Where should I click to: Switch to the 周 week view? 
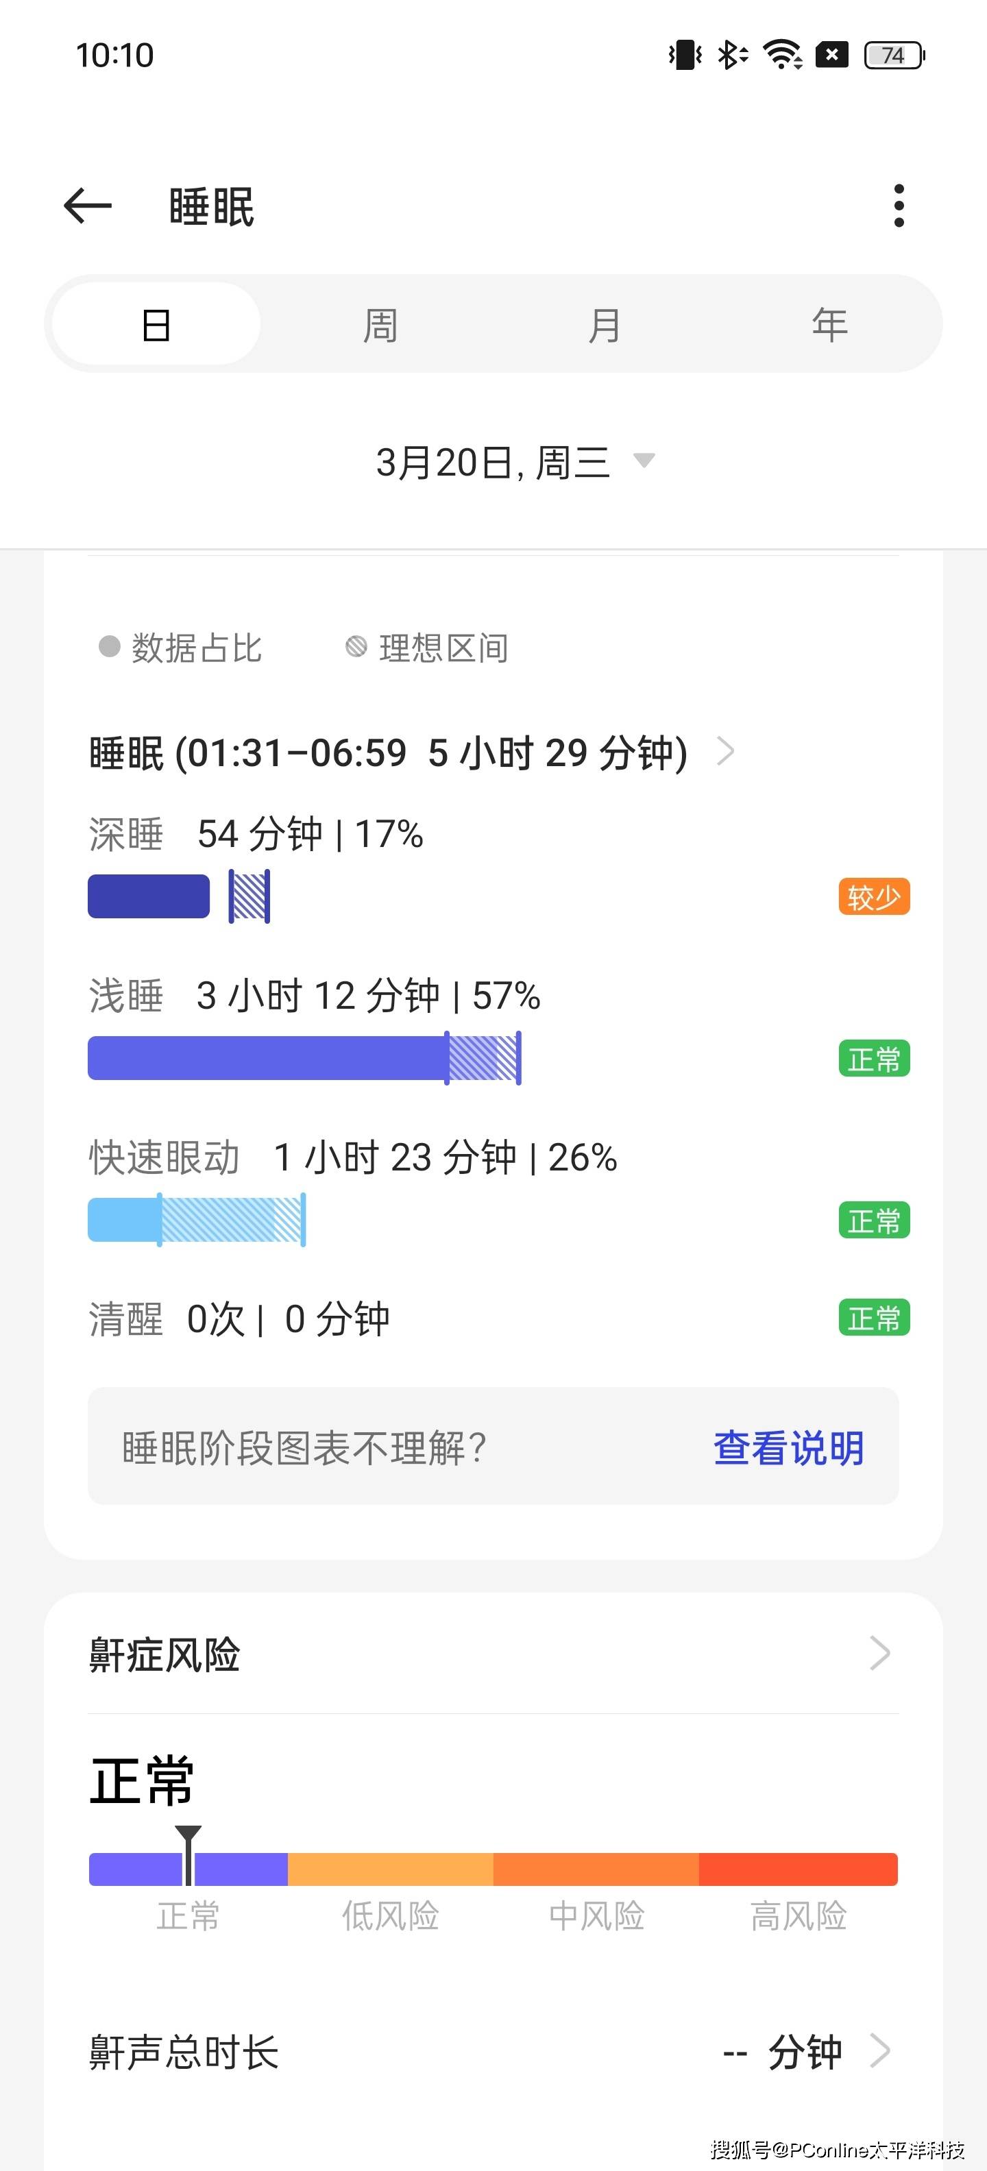pos(380,324)
